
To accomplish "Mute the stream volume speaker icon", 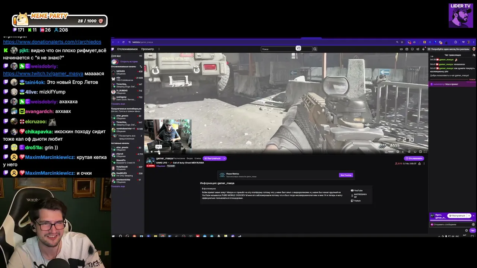I will 151,151.
